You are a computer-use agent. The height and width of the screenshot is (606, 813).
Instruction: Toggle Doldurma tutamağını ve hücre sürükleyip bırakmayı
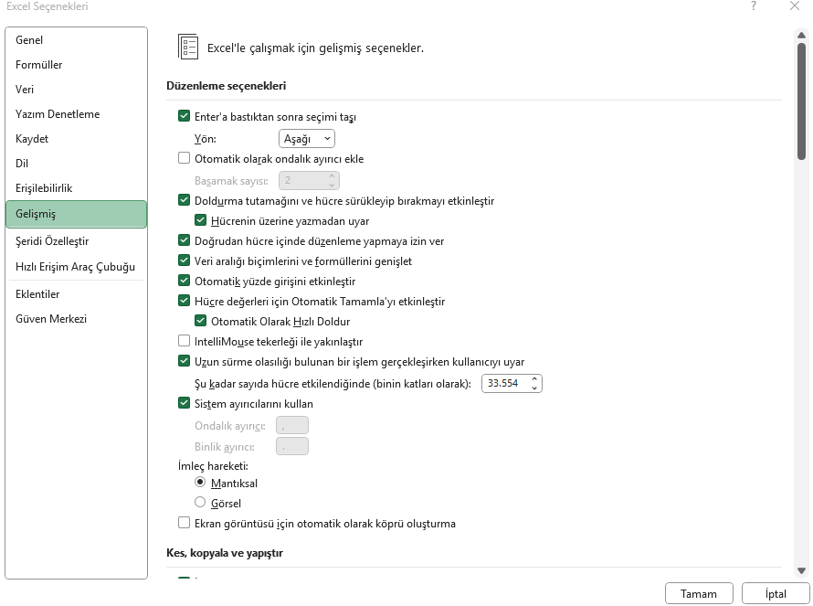[x=184, y=200]
